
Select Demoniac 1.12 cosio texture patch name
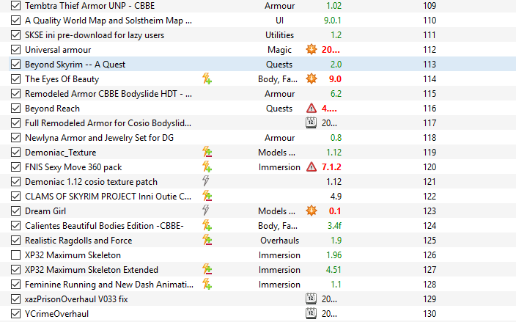coord(91,182)
